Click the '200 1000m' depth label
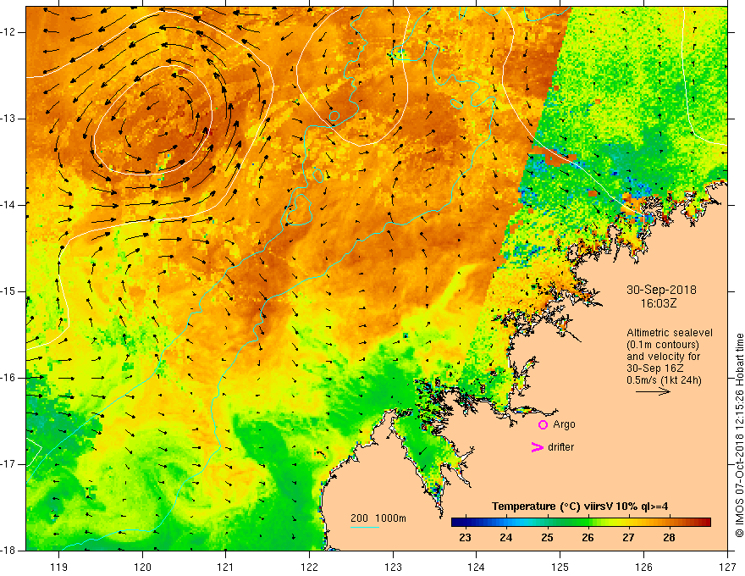Image resolution: width=745 pixels, height=576 pixels. point(378,518)
